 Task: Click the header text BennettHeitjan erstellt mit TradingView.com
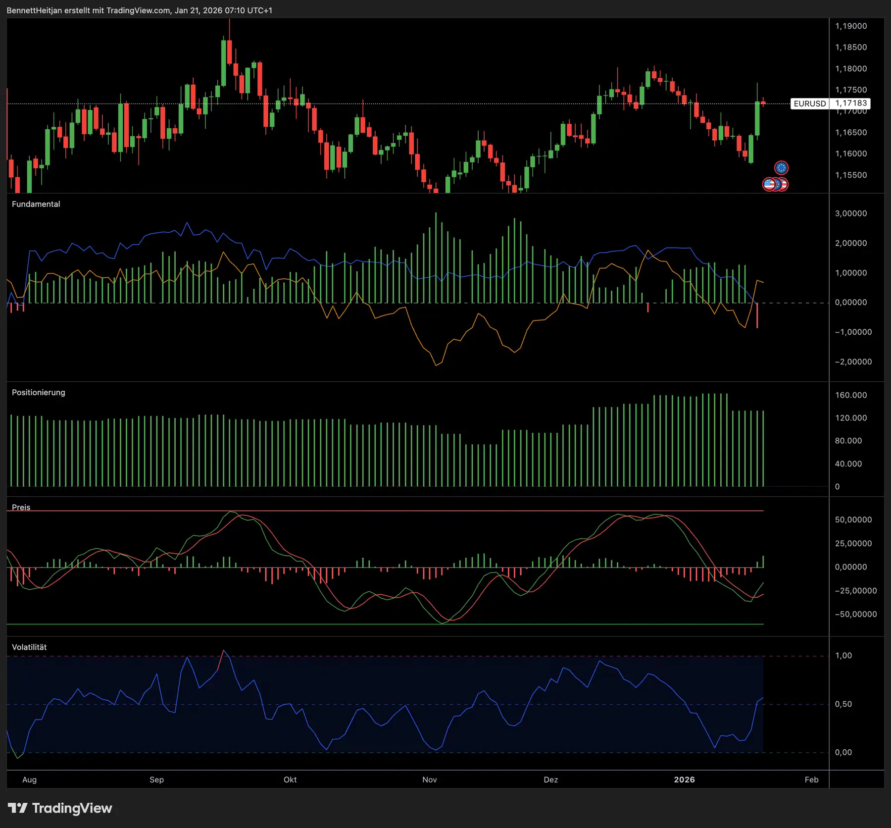[x=88, y=10]
